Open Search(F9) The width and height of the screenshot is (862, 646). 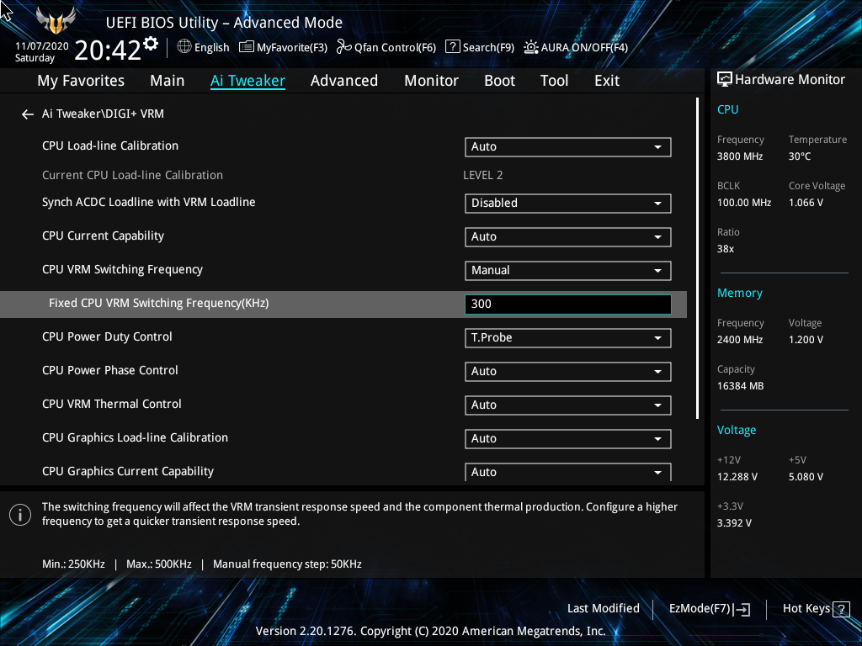479,47
